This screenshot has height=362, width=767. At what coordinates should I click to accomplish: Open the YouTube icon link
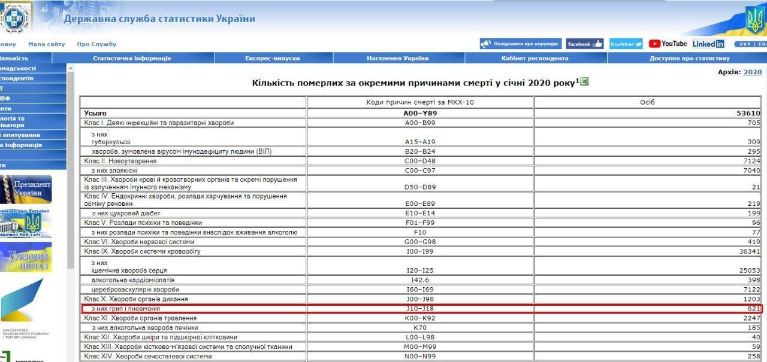pyautogui.click(x=668, y=44)
